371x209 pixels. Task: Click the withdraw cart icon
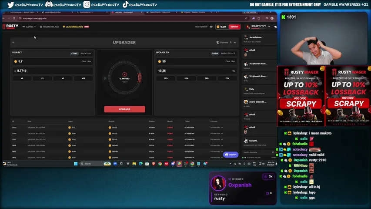(211, 27)
